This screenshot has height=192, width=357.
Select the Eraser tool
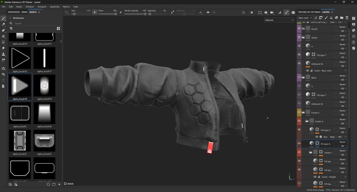[3, 24]
